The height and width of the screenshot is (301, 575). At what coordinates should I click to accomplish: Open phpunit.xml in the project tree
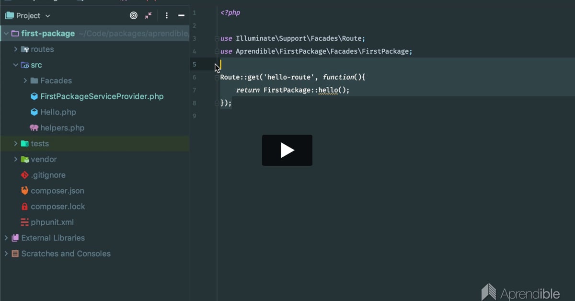[x=52, y=222]
